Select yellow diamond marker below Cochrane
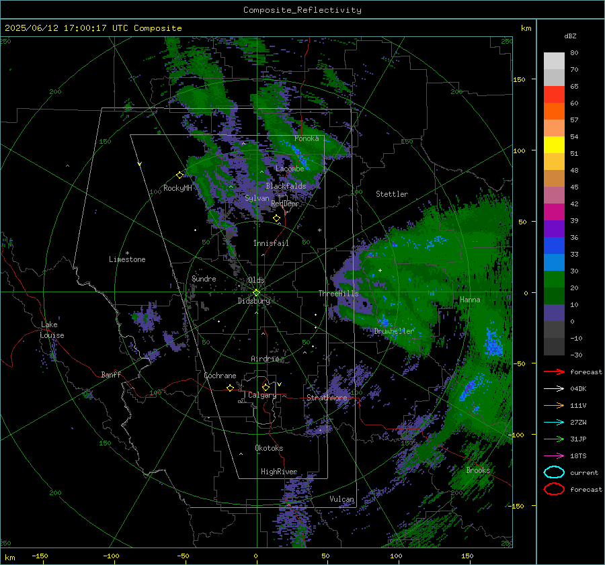The width and height of the screenshot is (605, 565). (230, 388)
